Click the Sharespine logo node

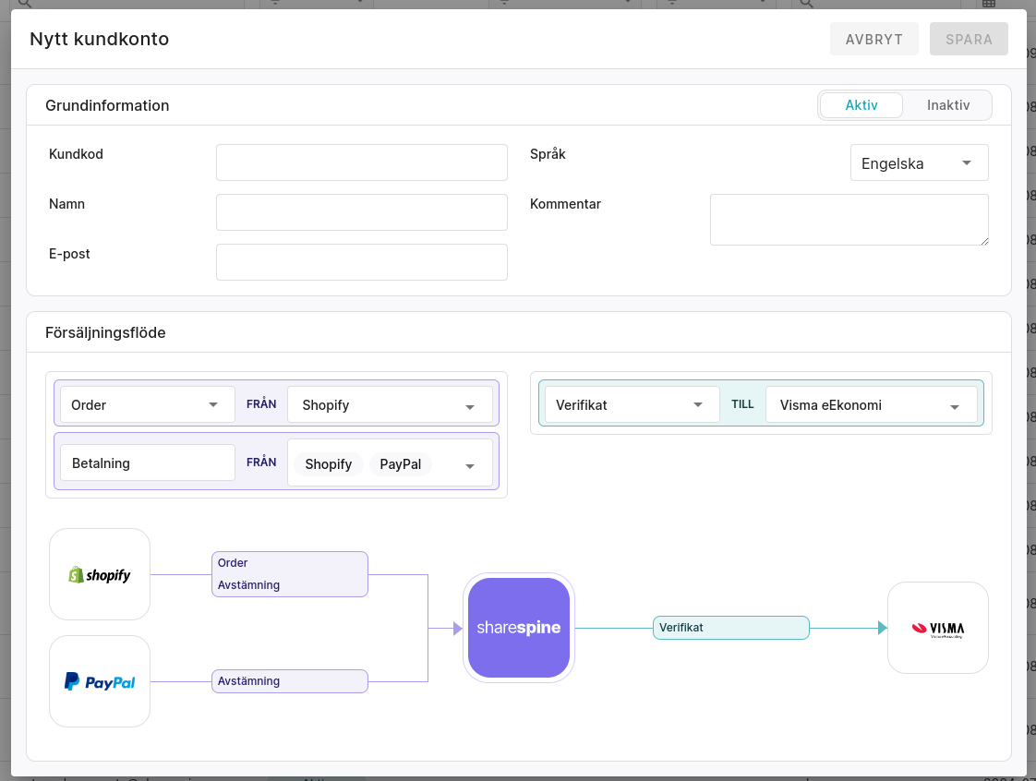click(518, 628)
